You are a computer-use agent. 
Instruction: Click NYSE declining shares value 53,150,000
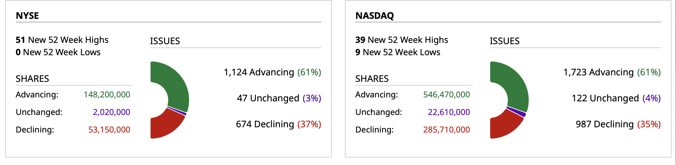[109, 130]
